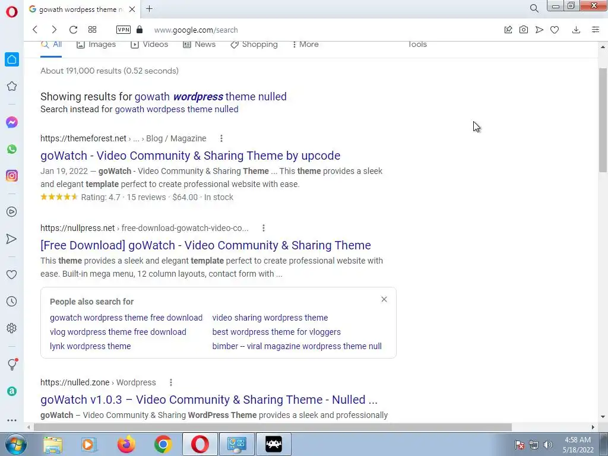Add page to bookmarks with heart icon

click(x=555, y=30)
